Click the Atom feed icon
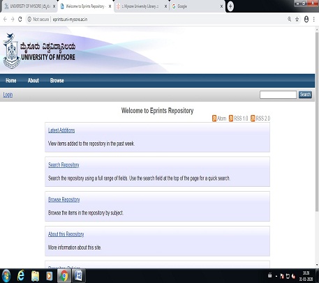Viewport: 319px width, 283px height. click(x=214, y=118)
